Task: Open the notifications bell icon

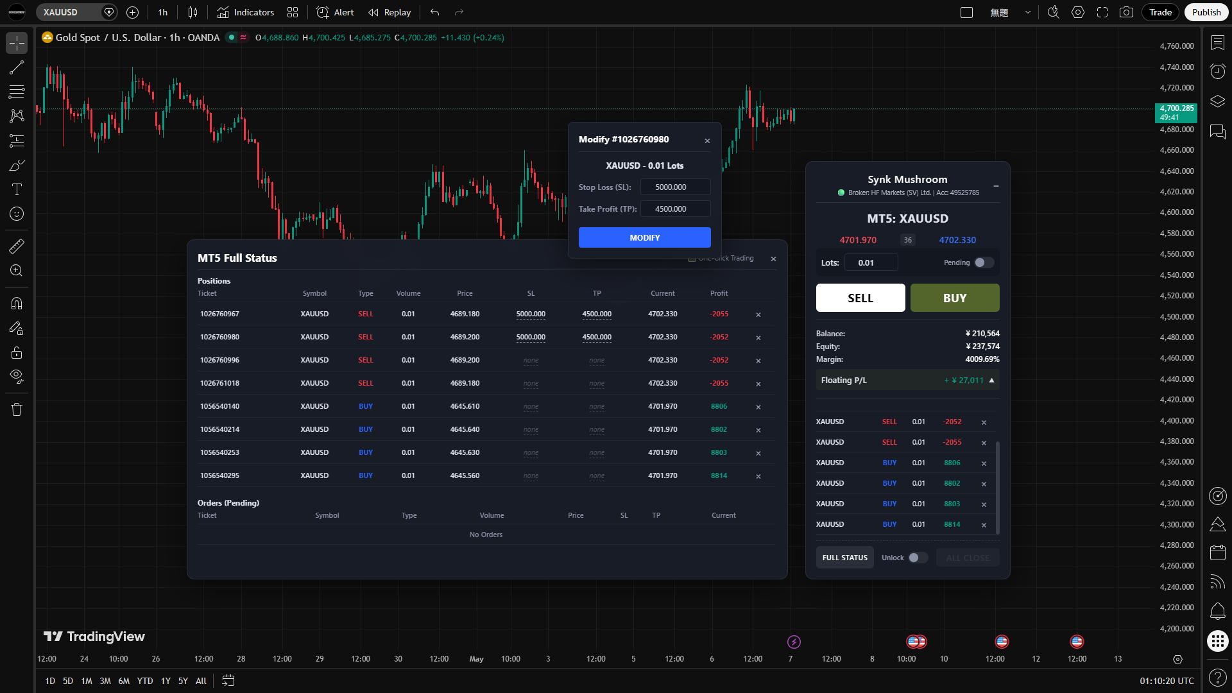Action: [1217, 611]
